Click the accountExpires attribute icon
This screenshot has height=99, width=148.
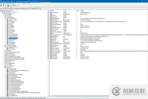pyautogui.click(x=51, y=13)
